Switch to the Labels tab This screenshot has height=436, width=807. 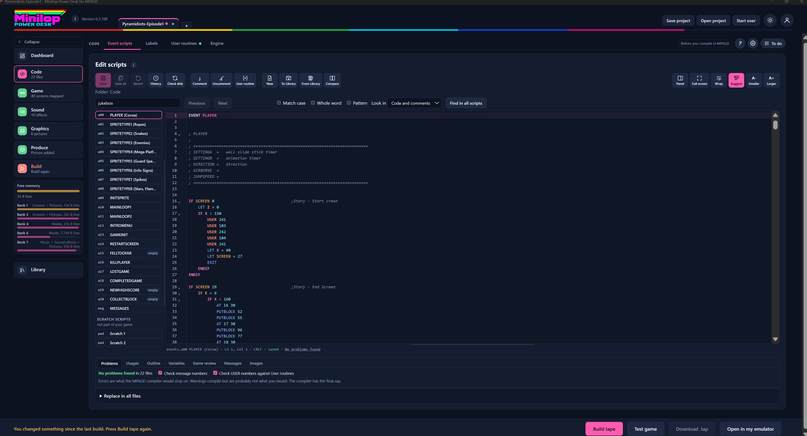pyautogui.click(x=152, y=43)
